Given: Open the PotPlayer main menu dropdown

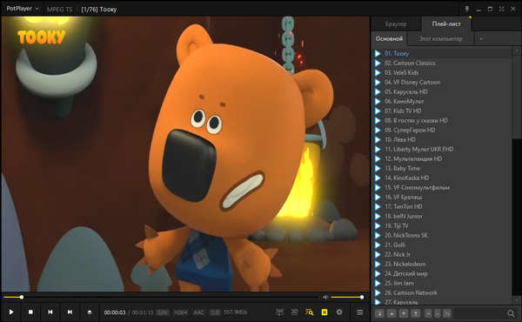Looking at the screenshot, I should point(23,9).
